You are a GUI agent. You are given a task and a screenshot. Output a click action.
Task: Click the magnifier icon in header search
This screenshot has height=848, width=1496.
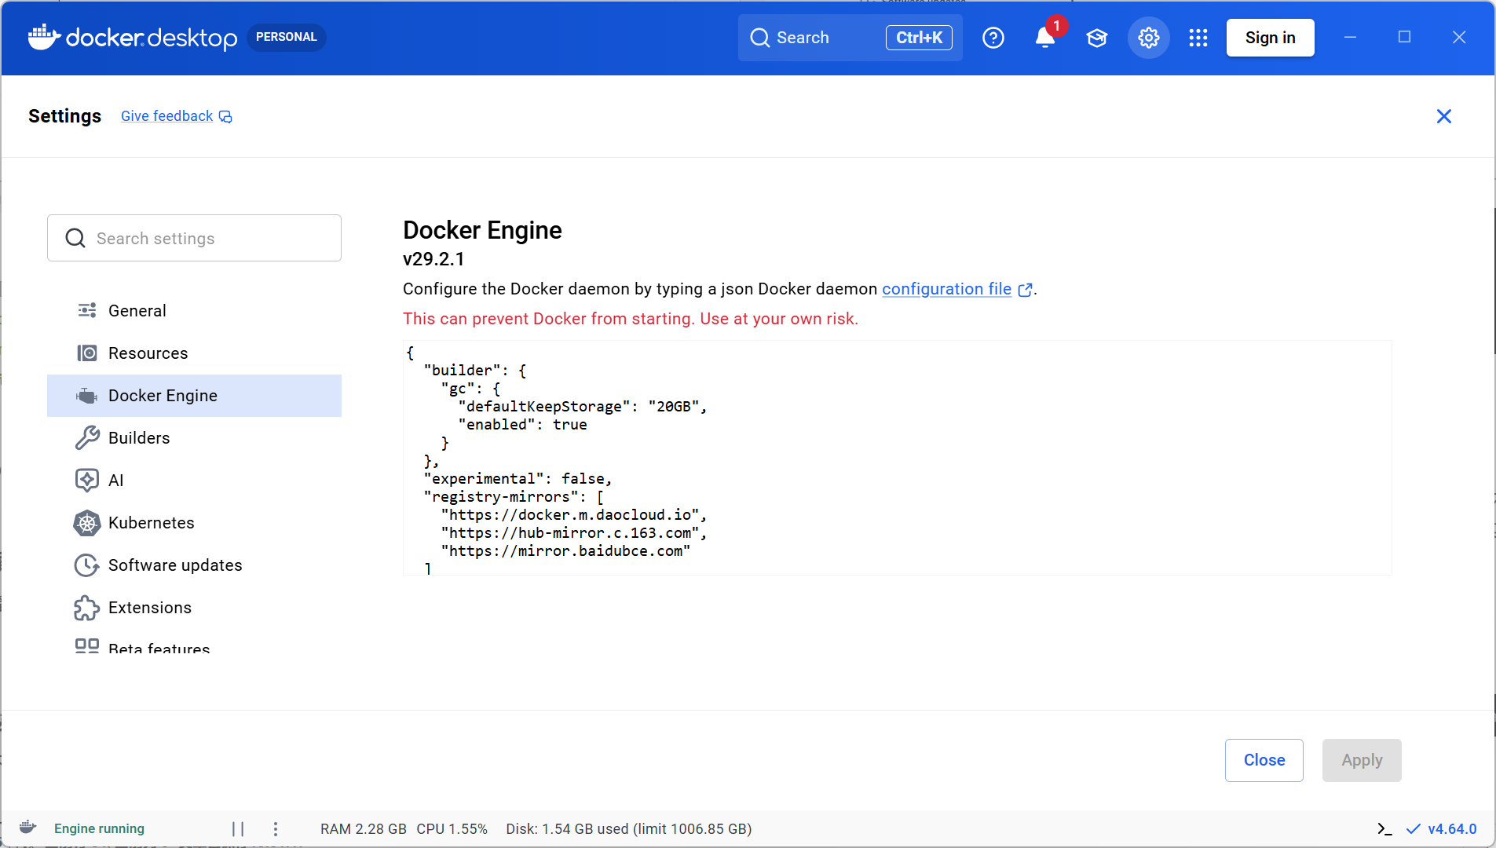pyautogui.click(x=759, y=38)
